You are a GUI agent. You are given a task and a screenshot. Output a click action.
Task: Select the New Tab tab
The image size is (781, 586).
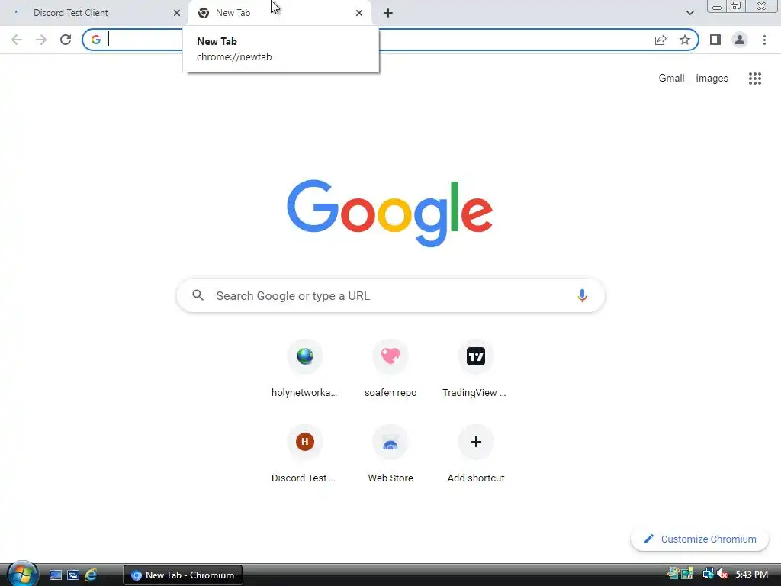(x=279, y=13)
